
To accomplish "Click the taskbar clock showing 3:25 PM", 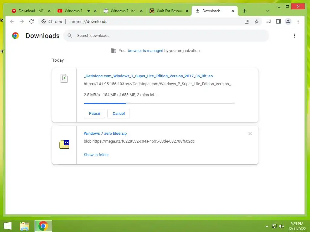I will tap(297, 226).
